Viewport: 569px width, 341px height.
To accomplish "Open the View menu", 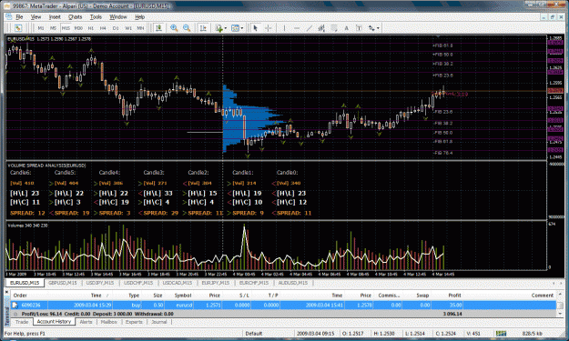I will 36,17.
